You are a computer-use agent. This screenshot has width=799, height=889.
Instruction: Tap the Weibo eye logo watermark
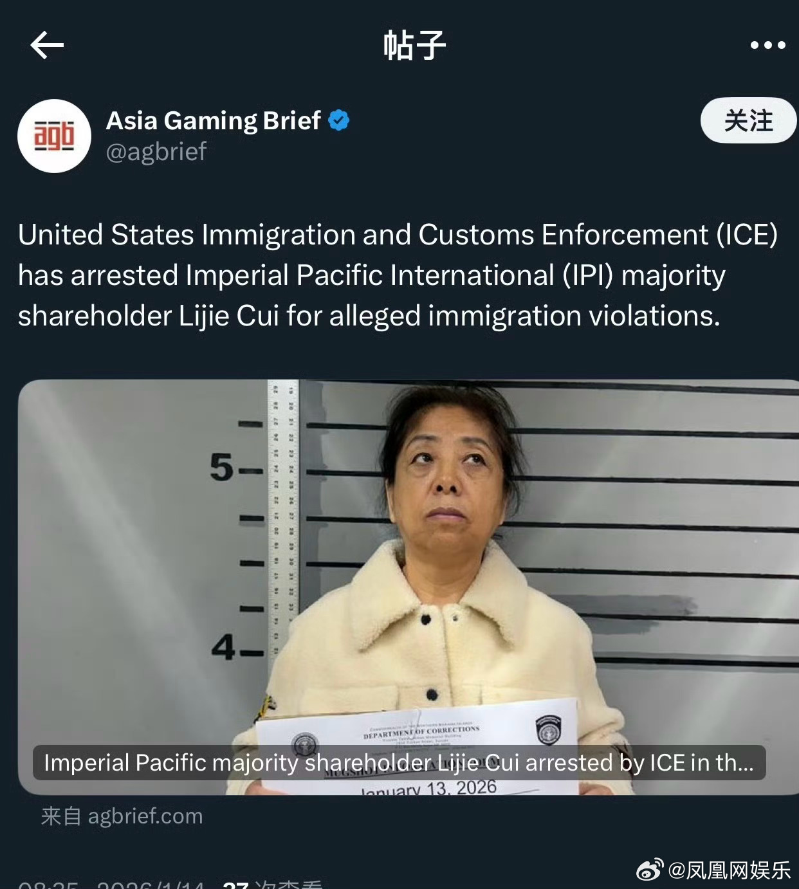point(650,870)
